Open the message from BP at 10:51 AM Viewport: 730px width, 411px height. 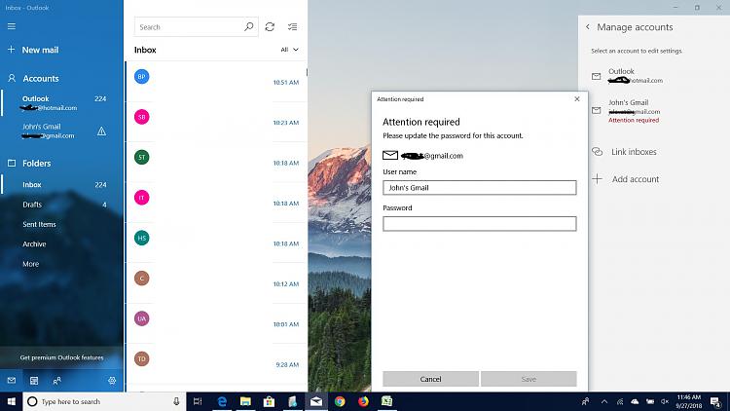tap(216, 81)
